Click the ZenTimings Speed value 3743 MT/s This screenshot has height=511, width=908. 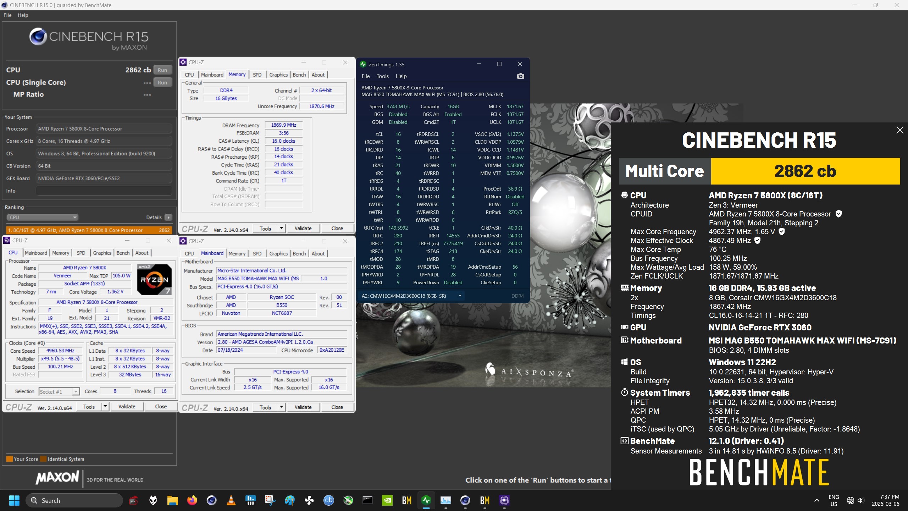coord(398,106)
